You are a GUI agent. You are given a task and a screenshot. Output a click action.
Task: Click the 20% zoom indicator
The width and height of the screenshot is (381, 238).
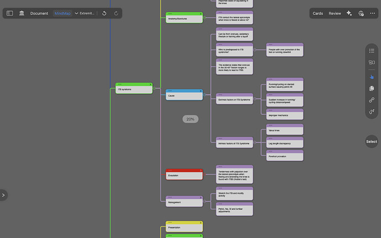point(190,119)
